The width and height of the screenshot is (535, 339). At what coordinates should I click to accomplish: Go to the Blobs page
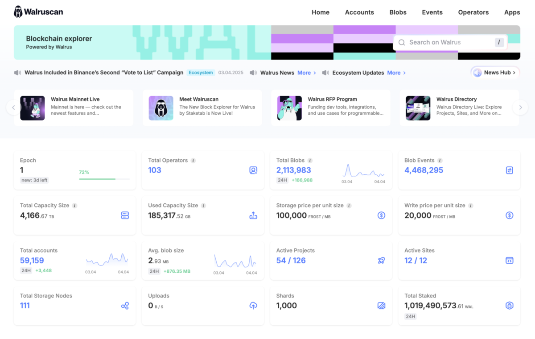[398, 12]
